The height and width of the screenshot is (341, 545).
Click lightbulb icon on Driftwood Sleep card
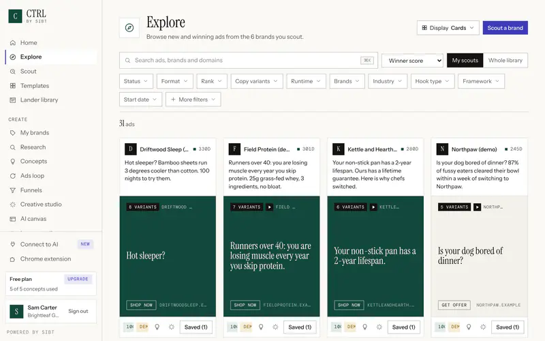tap(157, 327)
